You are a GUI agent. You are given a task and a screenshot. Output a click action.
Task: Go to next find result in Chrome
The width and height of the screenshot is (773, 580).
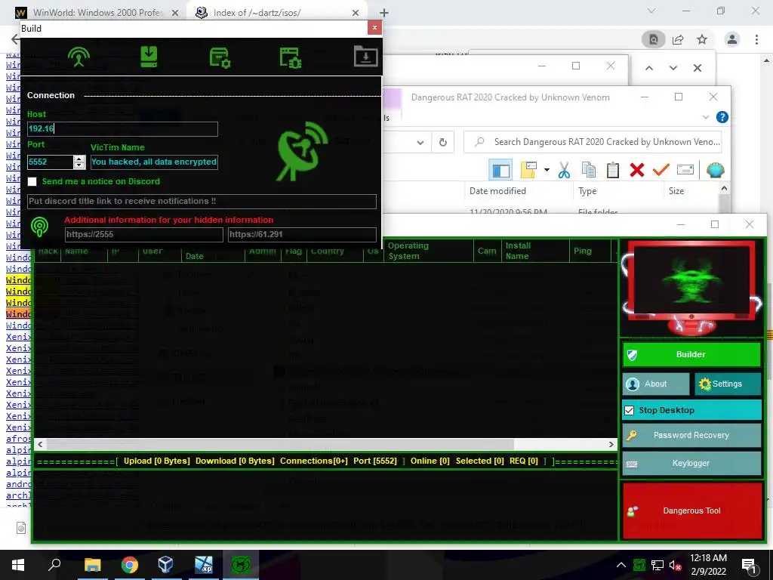point(673,68)
